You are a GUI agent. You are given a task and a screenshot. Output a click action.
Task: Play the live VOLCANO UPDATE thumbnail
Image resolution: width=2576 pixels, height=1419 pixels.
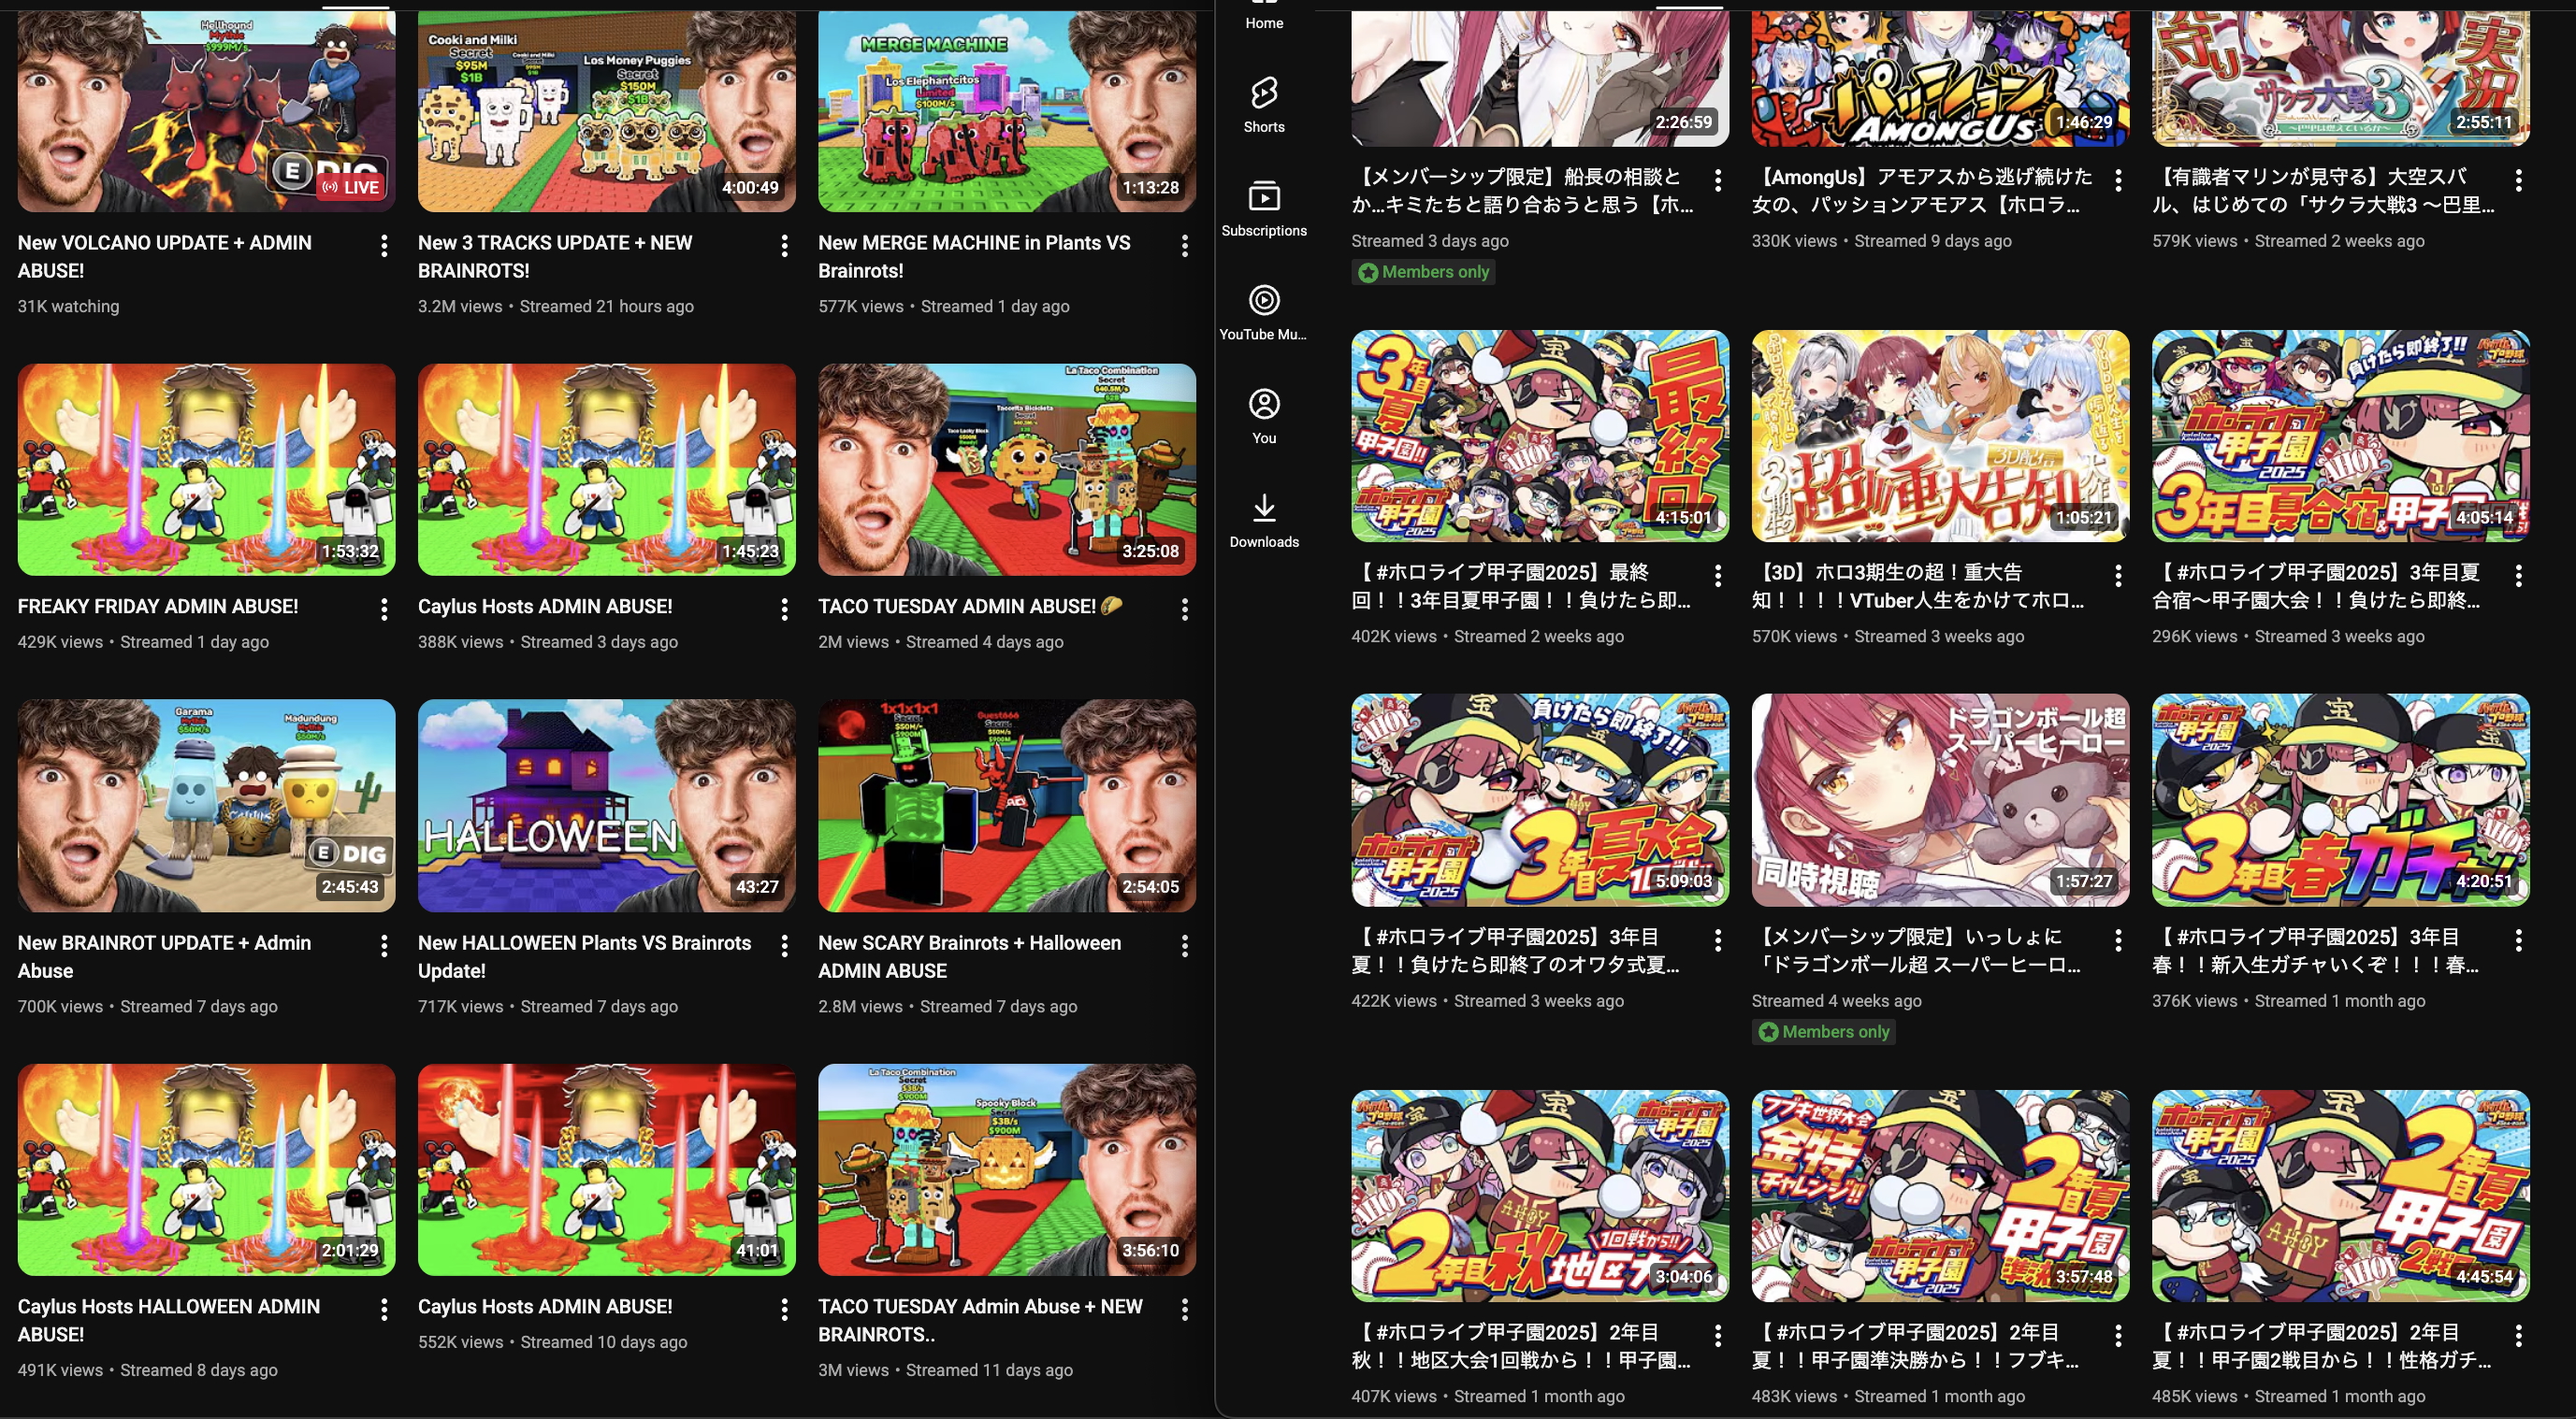coord(206,110)
